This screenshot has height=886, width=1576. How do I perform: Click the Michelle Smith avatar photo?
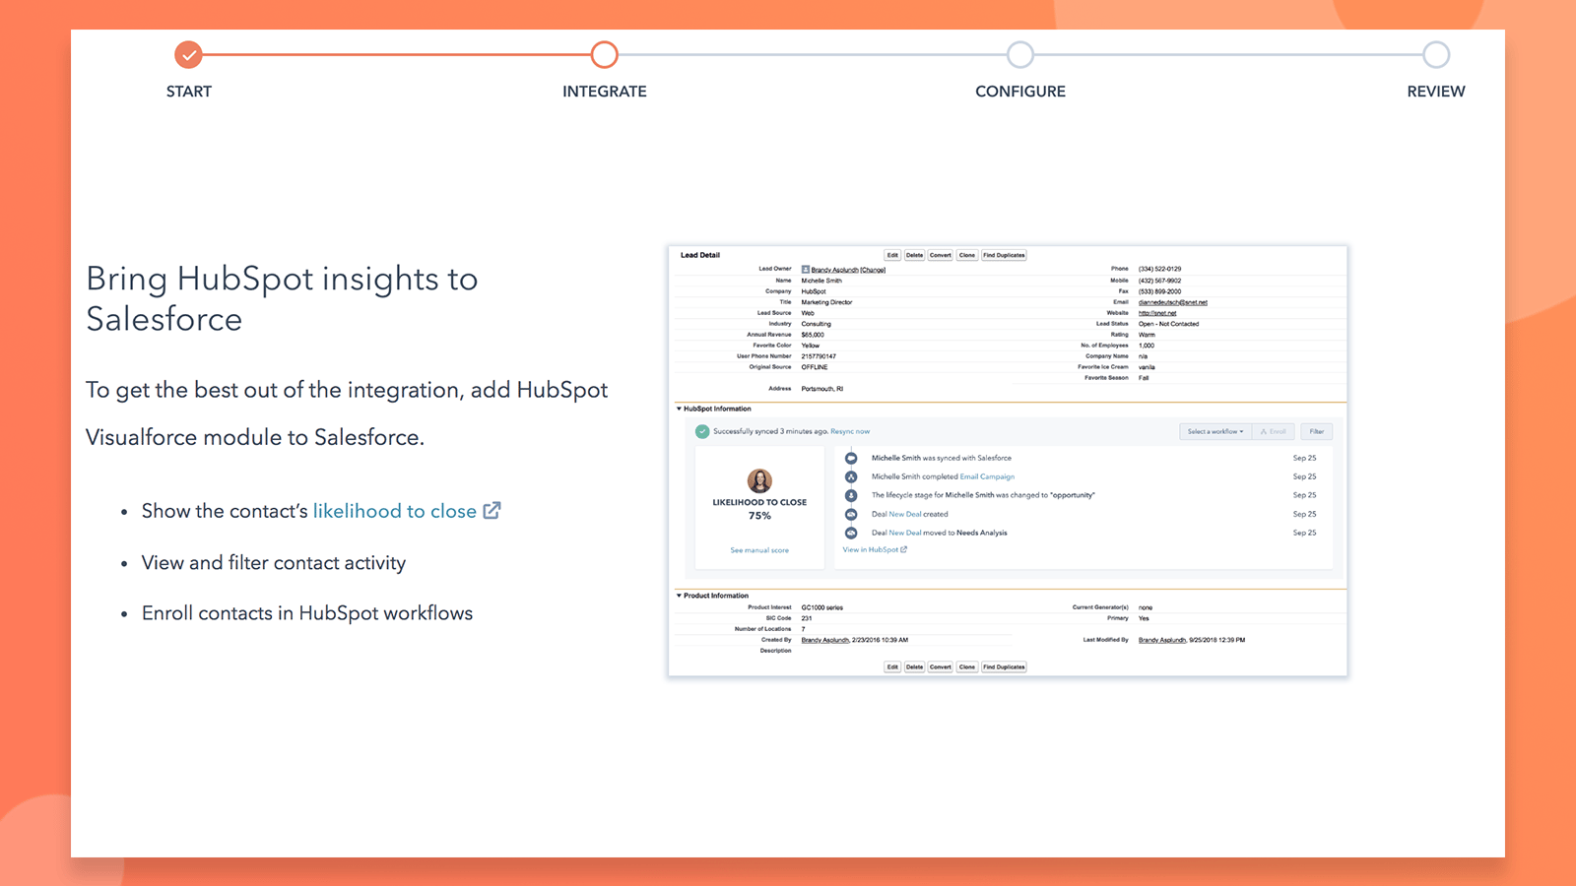pos(759,480)
